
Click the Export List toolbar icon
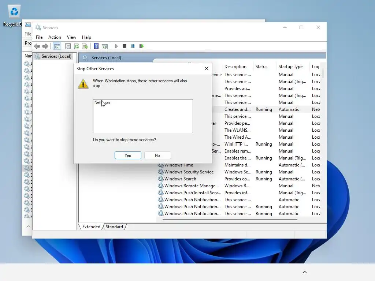pyautogui.click(x=85, y=46)
